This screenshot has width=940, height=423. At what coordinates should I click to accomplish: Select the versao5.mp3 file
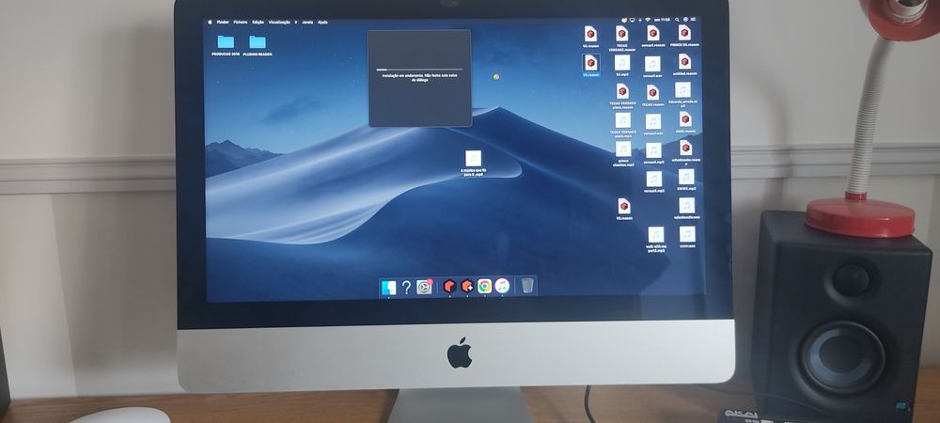pyautogui.click(x=654, y=180)
